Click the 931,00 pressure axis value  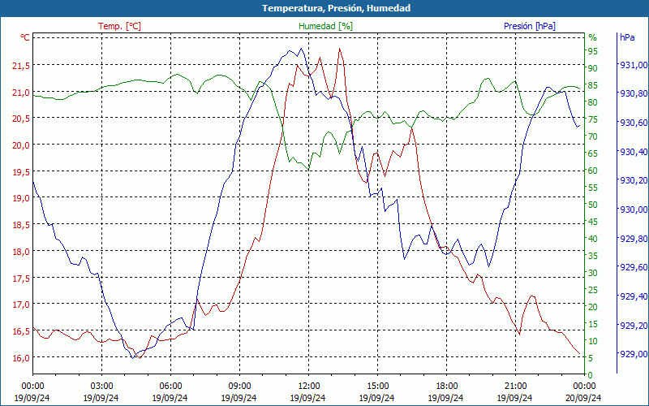point(634,65)
